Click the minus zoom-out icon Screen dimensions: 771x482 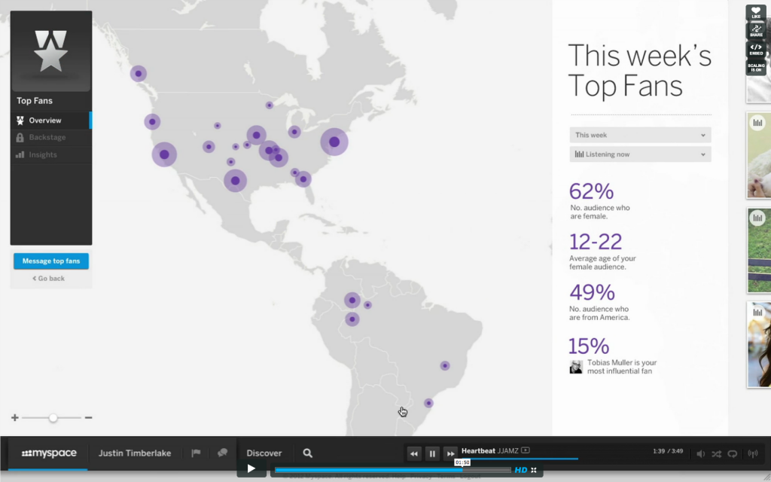click(88, 417)
